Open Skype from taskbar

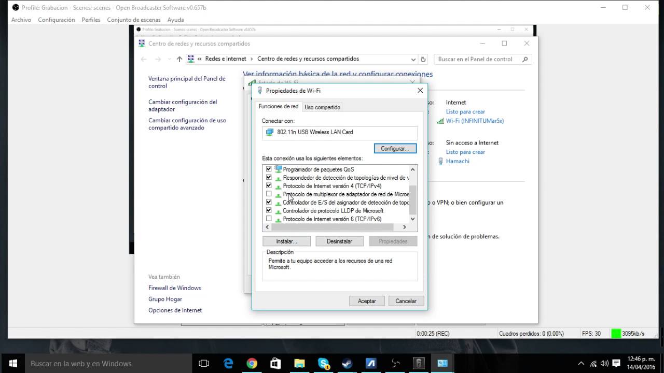point(324,364)
